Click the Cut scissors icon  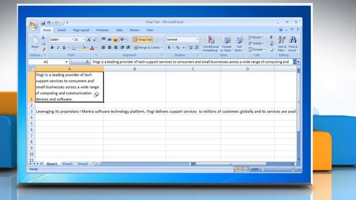[43, 38]
